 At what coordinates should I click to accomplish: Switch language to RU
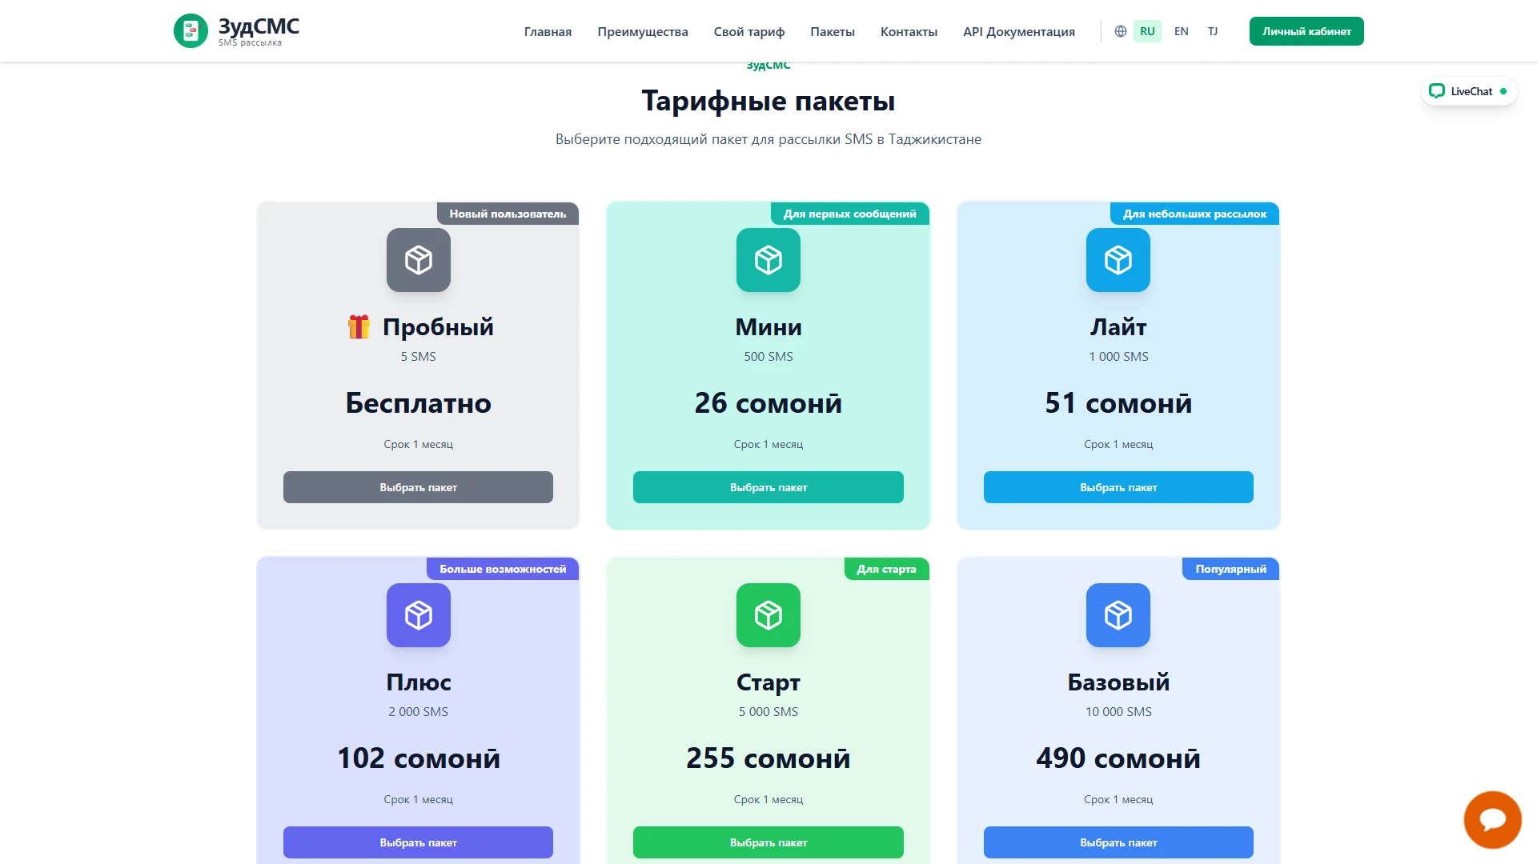pos(1147,31)
